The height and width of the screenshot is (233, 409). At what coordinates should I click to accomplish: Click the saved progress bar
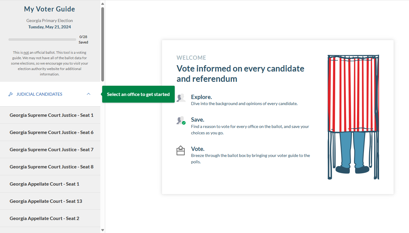coord(42,39)
